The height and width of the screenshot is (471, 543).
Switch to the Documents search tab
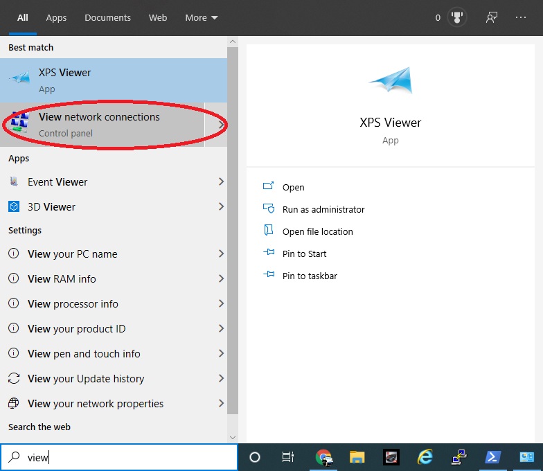pyautogui.click(x=108, y=18)
